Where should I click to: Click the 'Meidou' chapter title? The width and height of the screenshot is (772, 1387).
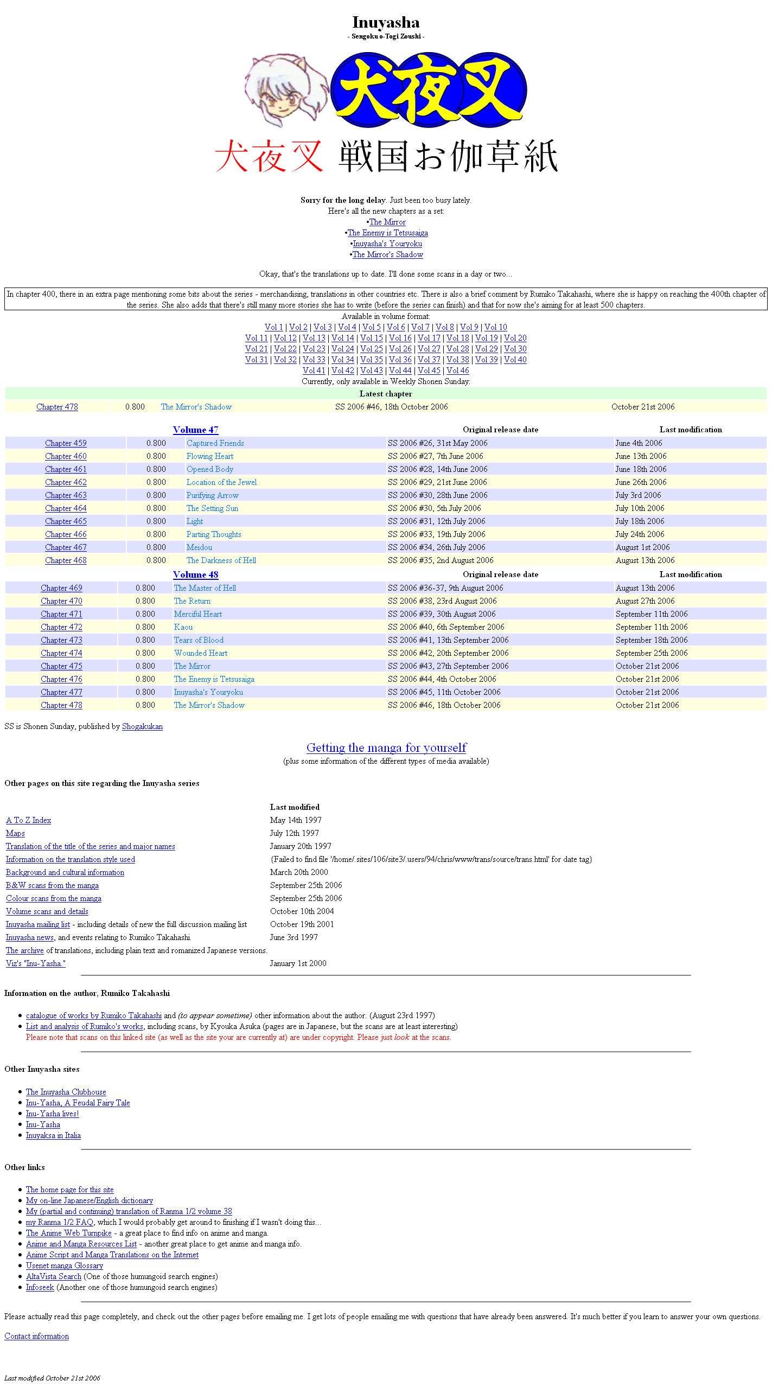pyautogui.click(x=199, y=547)
